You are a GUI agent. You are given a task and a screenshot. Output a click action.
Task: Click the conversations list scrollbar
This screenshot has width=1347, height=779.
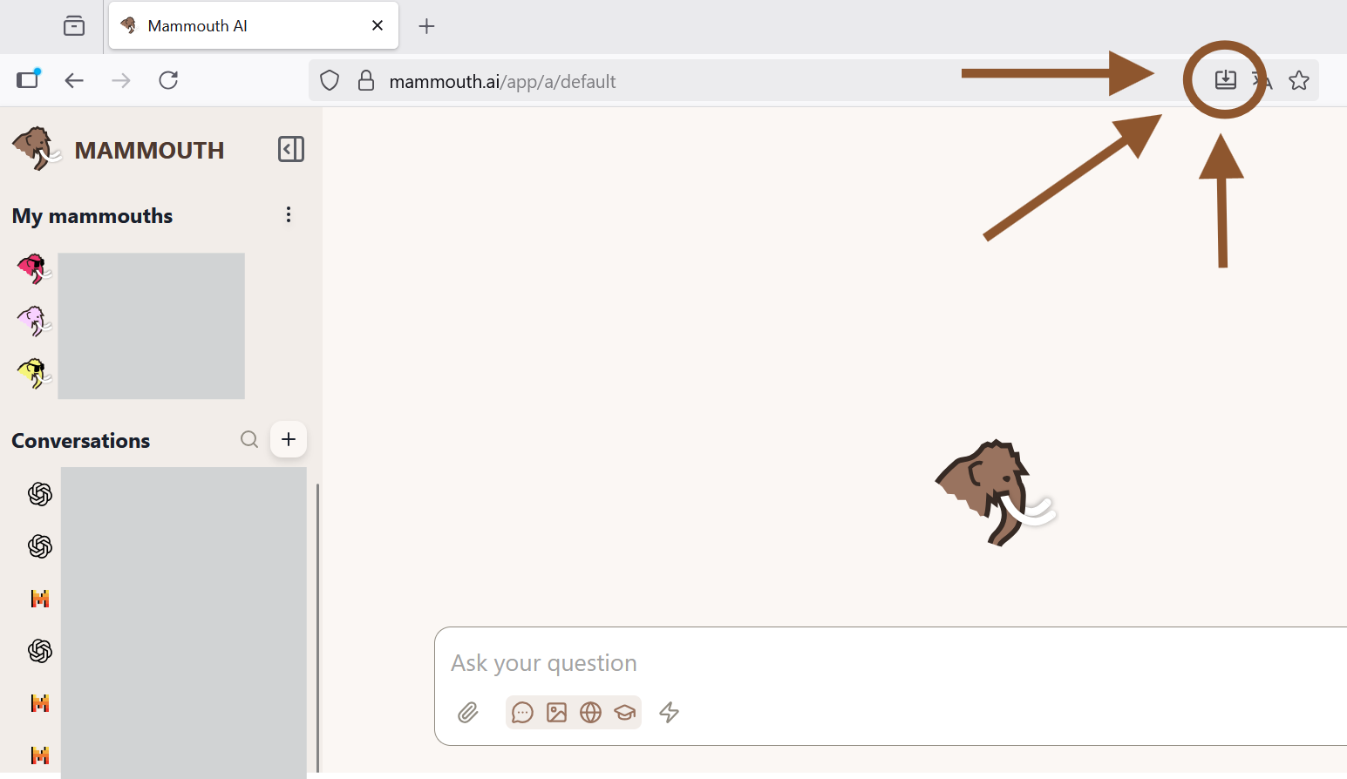click(318, 610)
